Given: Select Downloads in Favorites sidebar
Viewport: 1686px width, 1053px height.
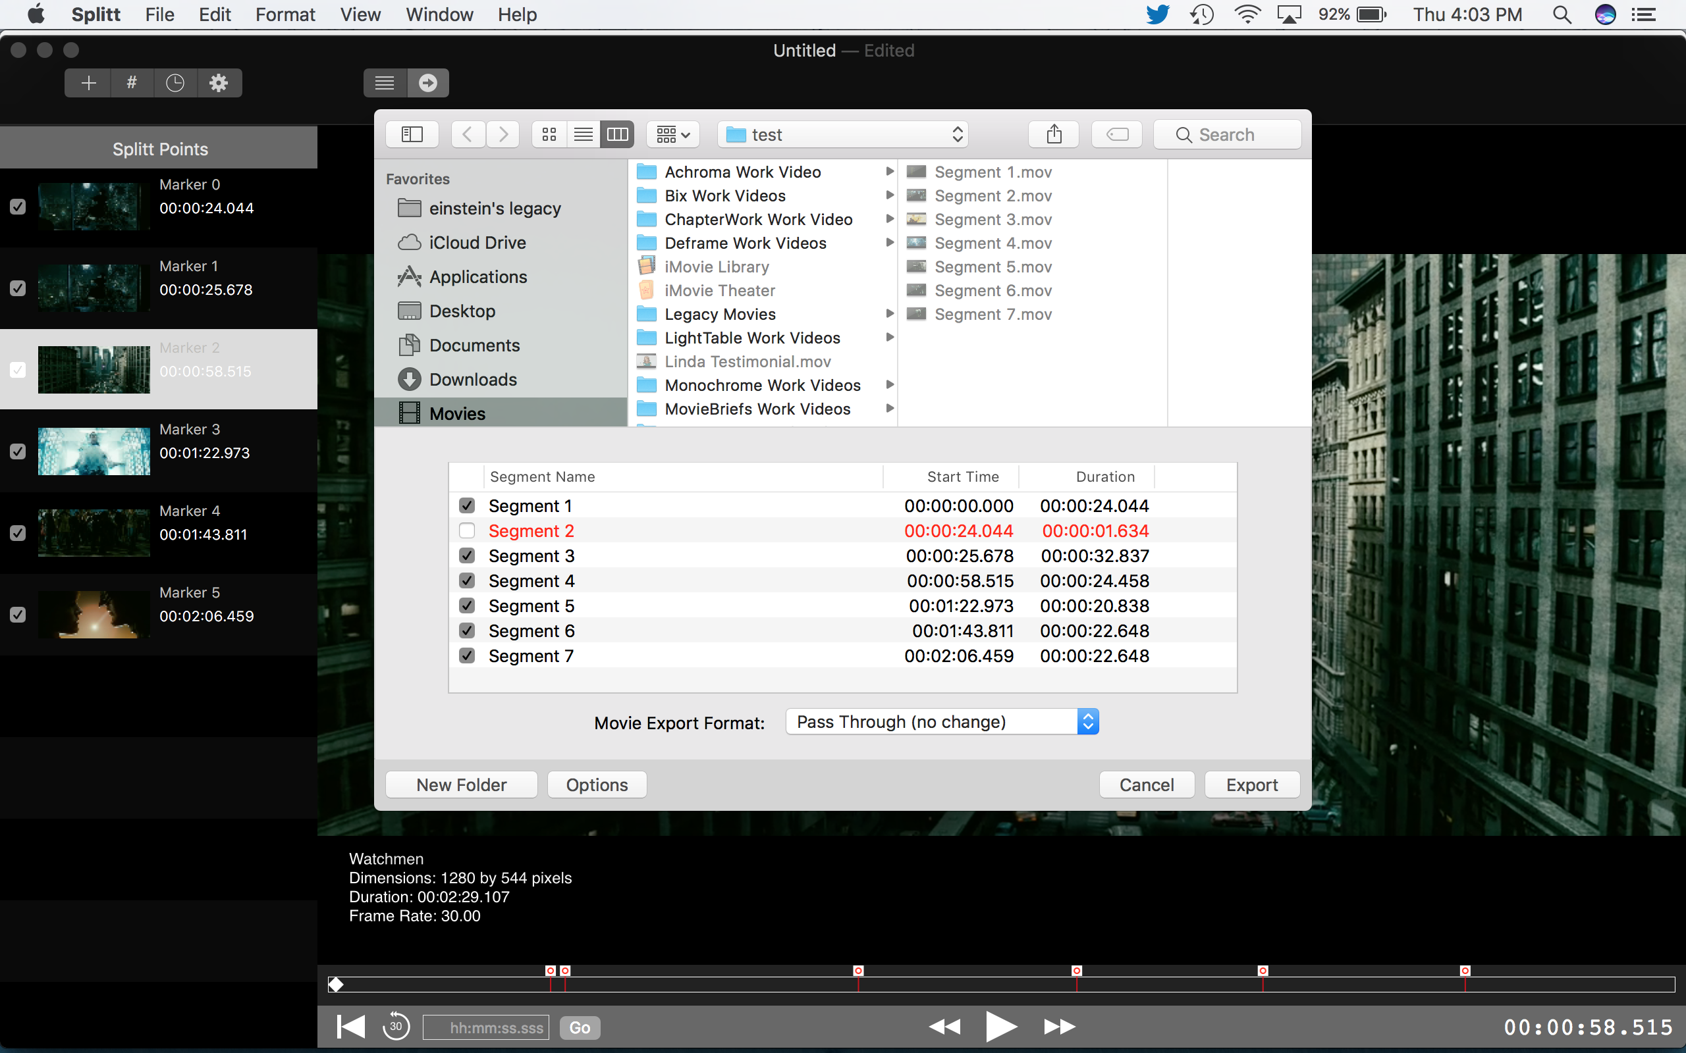Looking at the screenshot, I should pos(501,380).
